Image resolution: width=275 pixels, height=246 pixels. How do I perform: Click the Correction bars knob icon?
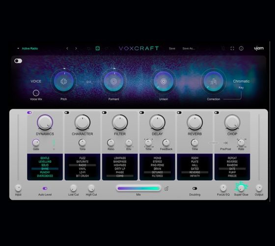click(214, 81)
